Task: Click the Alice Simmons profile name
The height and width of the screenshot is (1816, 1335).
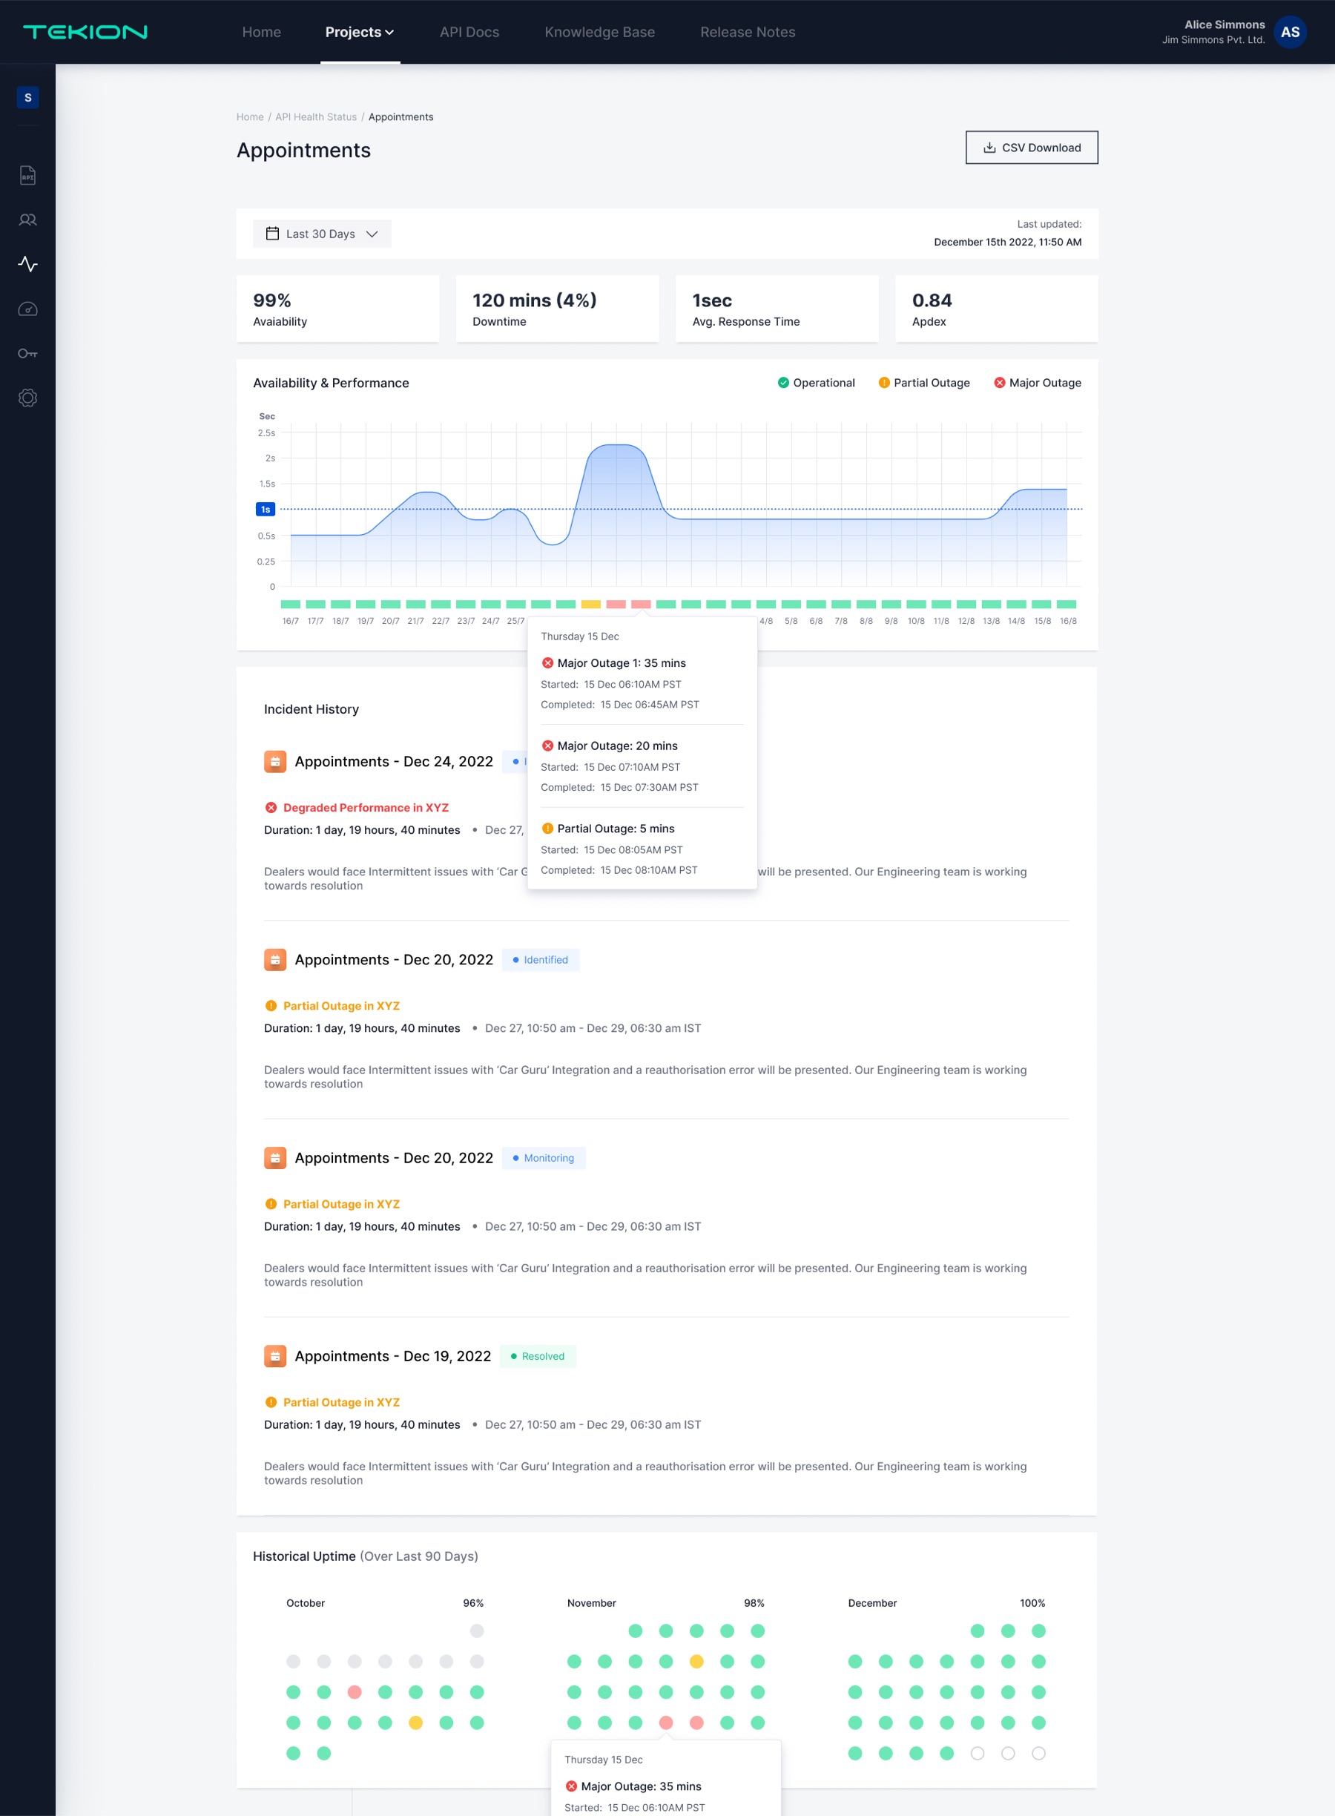Action: point(1224,25)
